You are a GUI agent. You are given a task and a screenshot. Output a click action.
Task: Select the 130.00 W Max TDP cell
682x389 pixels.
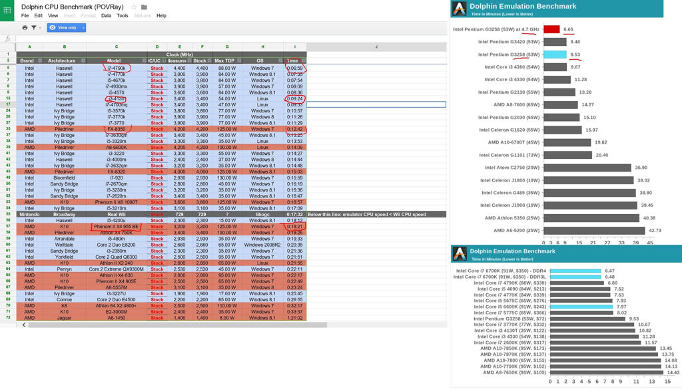click(227, 178)
